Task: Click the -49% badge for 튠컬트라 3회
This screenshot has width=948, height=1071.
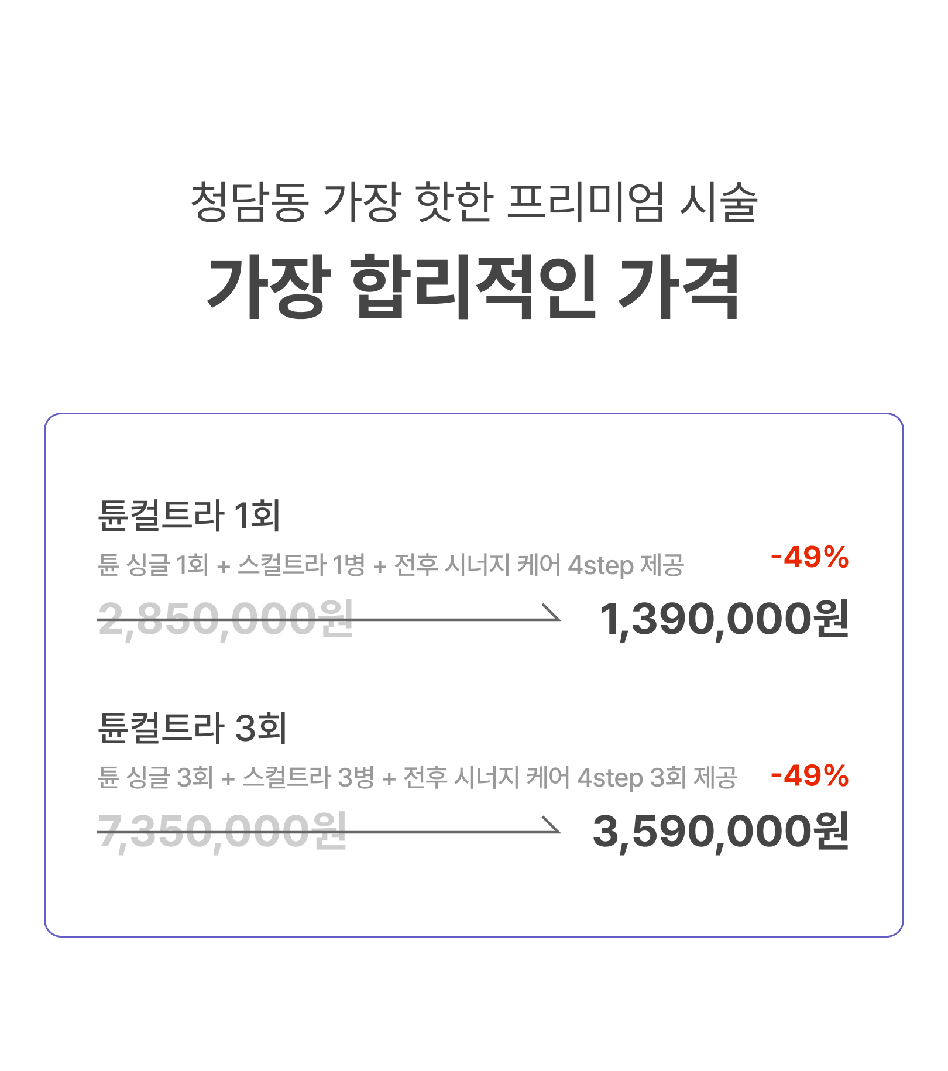Action: click(x=810, y=776)
